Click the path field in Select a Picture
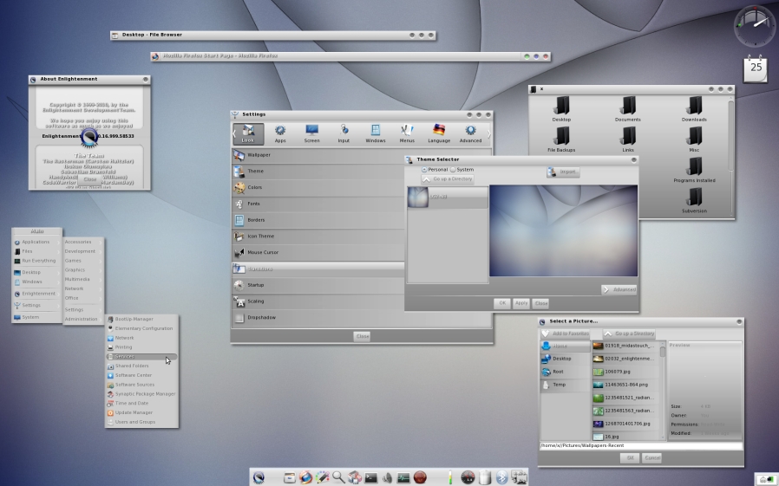779x486 pixels. (x=641, y=446)
